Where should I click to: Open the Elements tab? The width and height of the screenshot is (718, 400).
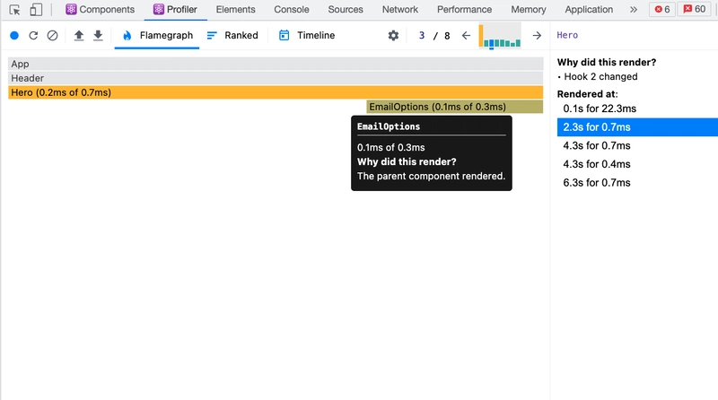coord(235,10)
